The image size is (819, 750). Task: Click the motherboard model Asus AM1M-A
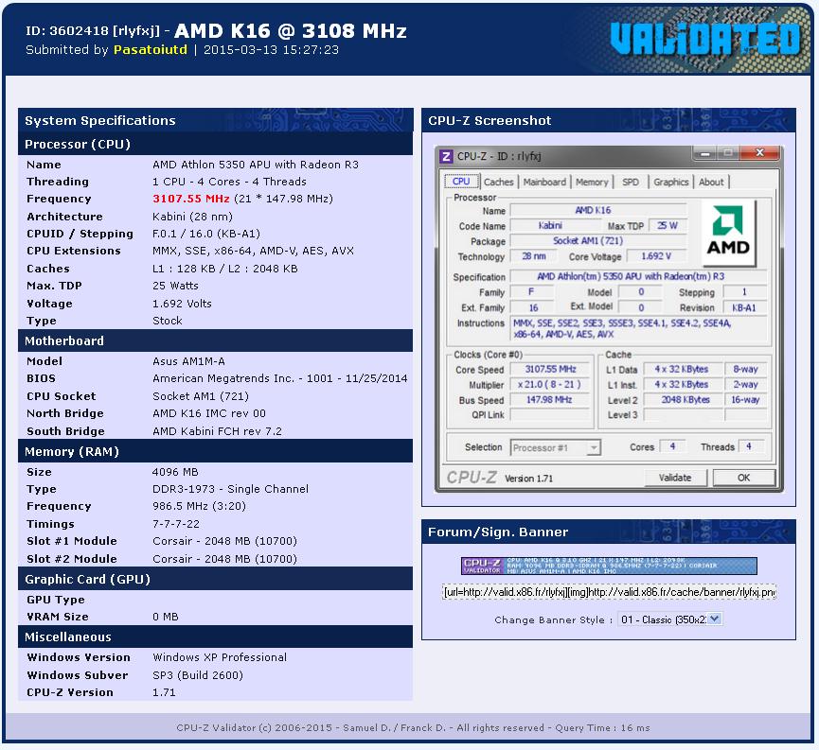pyautogui.click(x=188, y=361)
